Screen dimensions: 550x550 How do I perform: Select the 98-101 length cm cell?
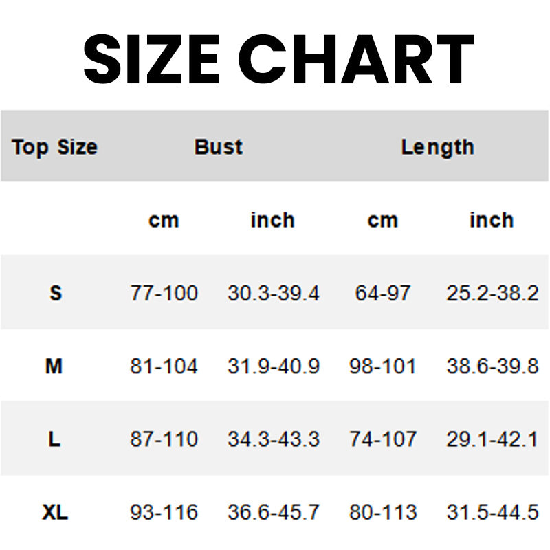click(x=382, y=366)
